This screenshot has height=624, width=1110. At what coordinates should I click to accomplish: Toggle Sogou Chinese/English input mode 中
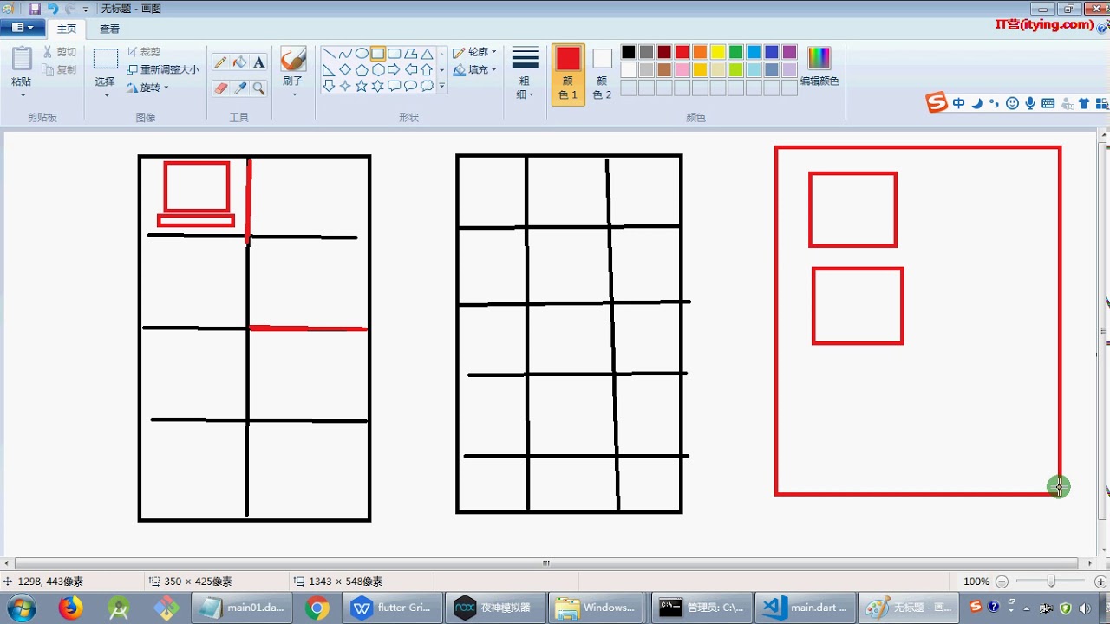click(958, 103)
